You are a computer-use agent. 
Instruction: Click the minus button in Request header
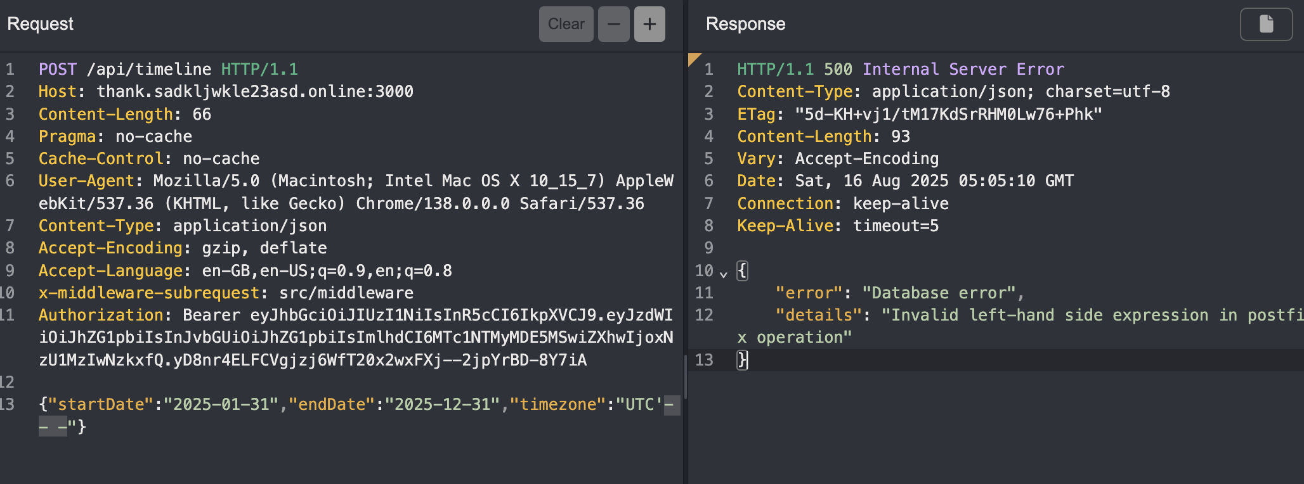[613, 24]
